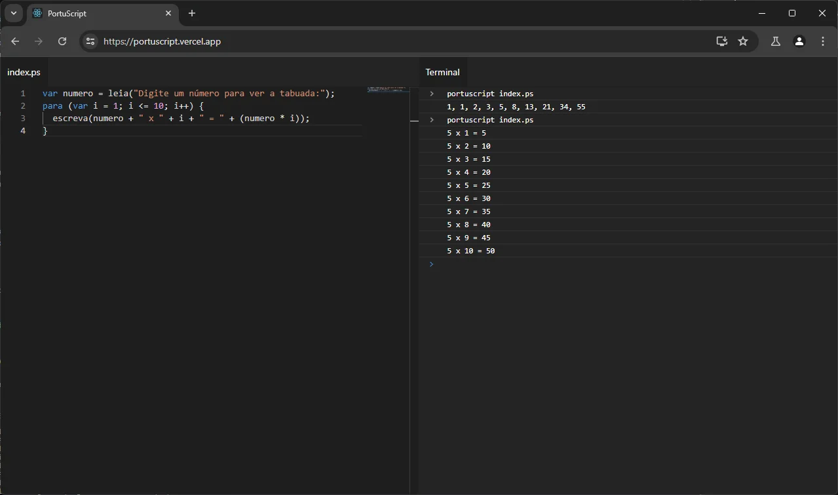This screenshot has width=838, height=495.
Task: Click the 'leia' function call in code
Action: pyautogui.click(x=119, y=94)
